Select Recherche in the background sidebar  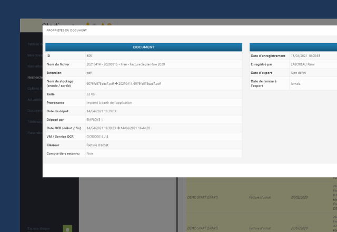click(35, 78)
